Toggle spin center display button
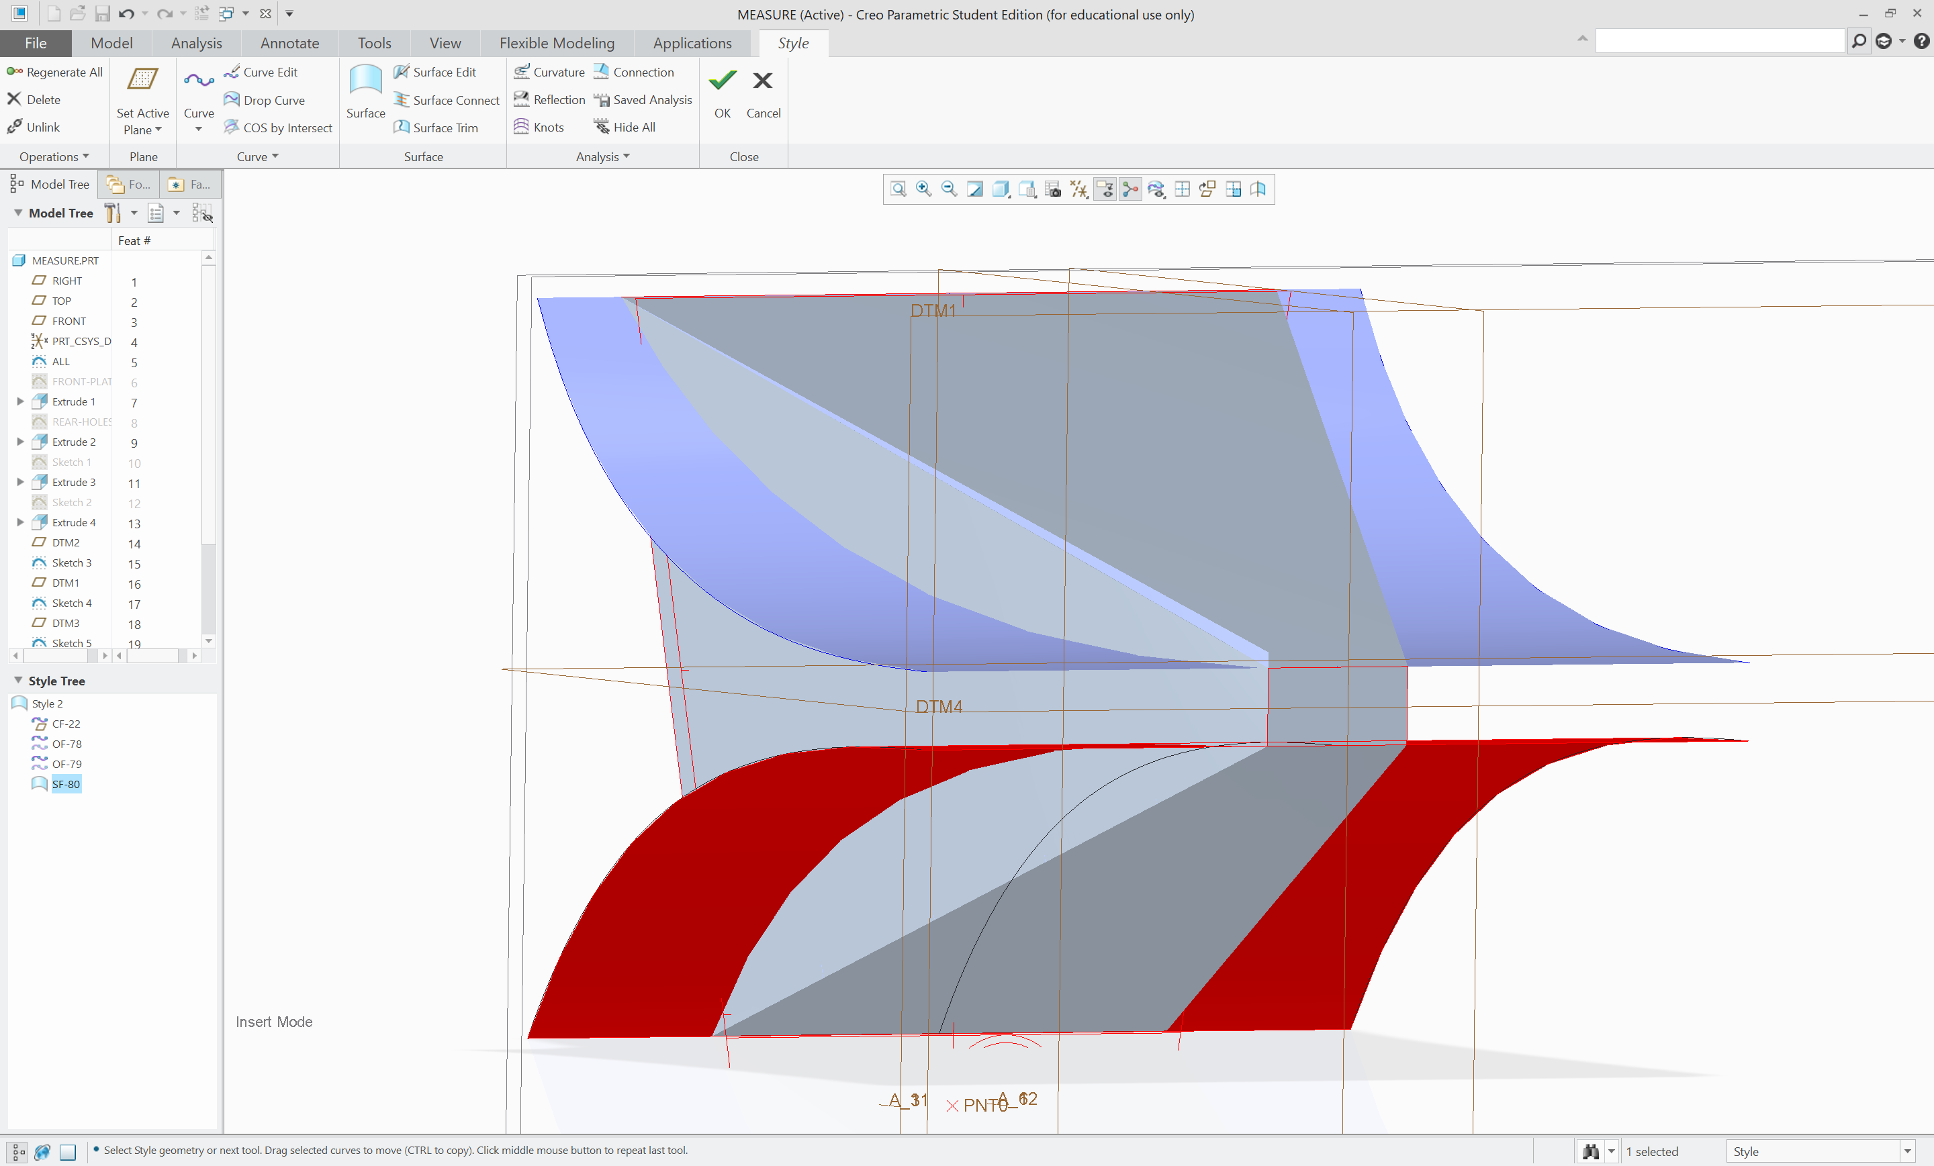The height and width of the screenshot is (1166, 1934). 1130,189
